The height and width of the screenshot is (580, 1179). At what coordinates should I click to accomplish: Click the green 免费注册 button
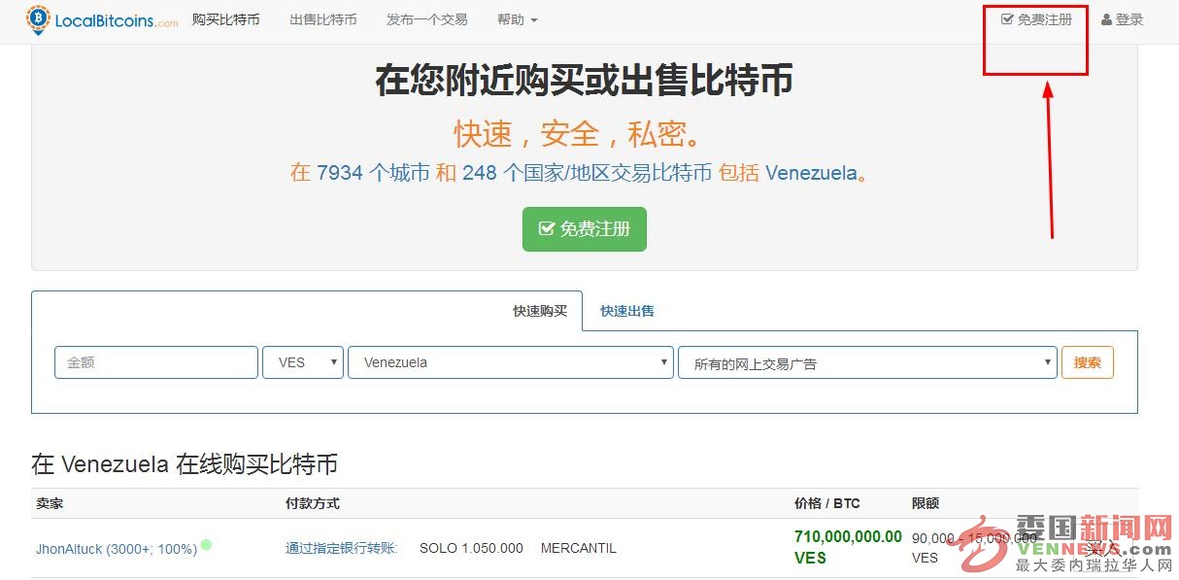(x=585, y=229)
